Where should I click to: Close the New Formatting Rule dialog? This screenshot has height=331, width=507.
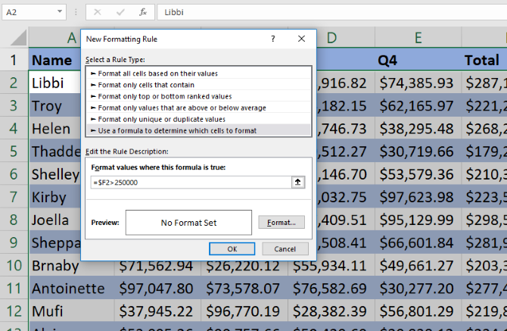click(x=301, y=39)
